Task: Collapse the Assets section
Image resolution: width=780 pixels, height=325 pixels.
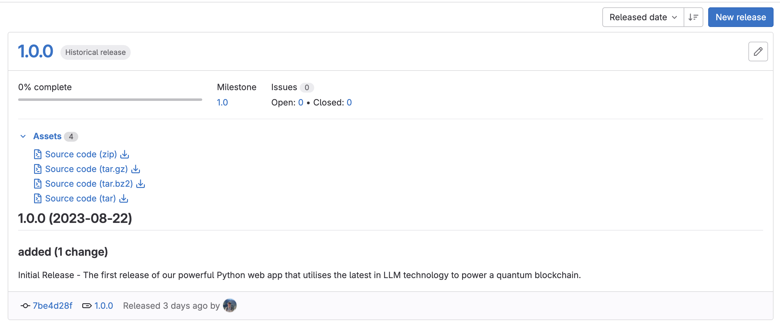Action: tap(23, 136)
